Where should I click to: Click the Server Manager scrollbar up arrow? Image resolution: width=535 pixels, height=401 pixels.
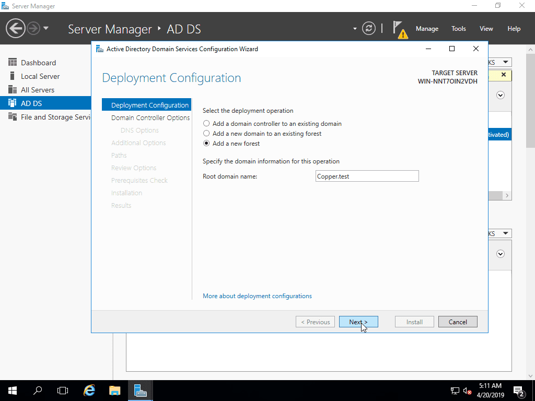click(530, 50)
